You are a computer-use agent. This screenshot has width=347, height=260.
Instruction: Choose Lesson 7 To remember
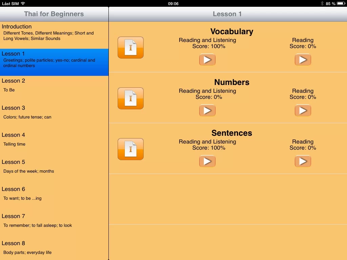54,225
